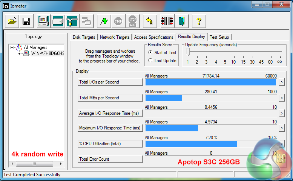Open a test configuration file
Screen dimensions: 293x181
pos(12,21)
